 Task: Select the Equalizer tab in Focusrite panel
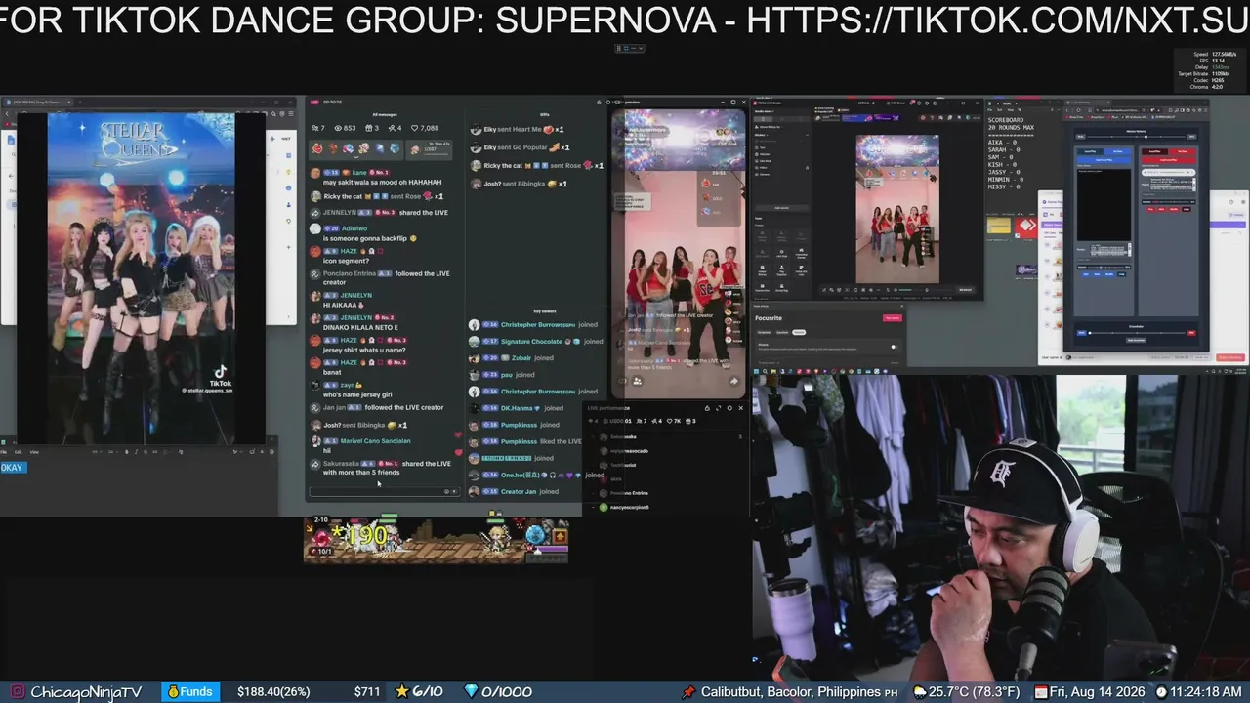pos(781,332)
